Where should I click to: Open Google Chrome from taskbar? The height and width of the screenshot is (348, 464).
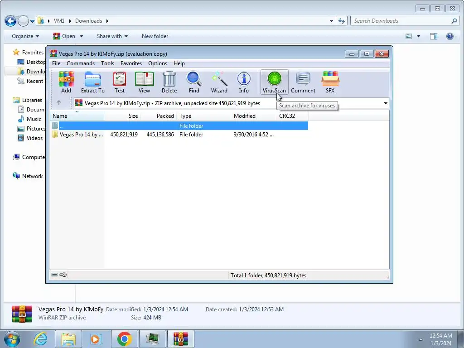[124, 339]
